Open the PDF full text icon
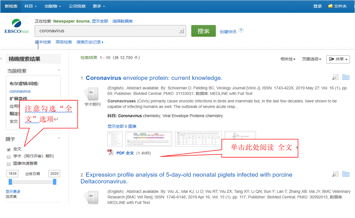Viewport: 355px width, 218px height. [110, 152]
